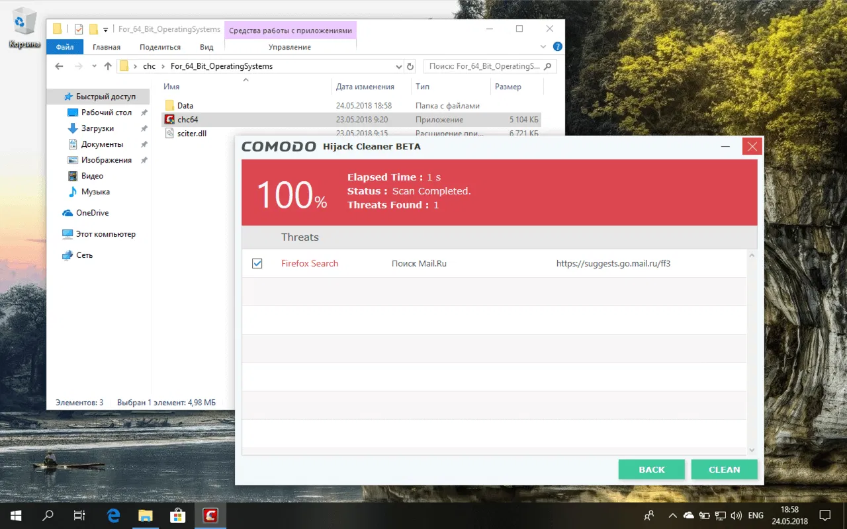Click the search box in File Explorer

490,66
